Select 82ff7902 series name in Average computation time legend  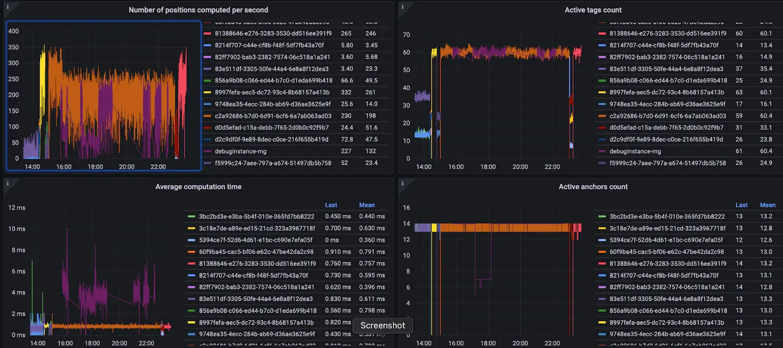(256, 287)
